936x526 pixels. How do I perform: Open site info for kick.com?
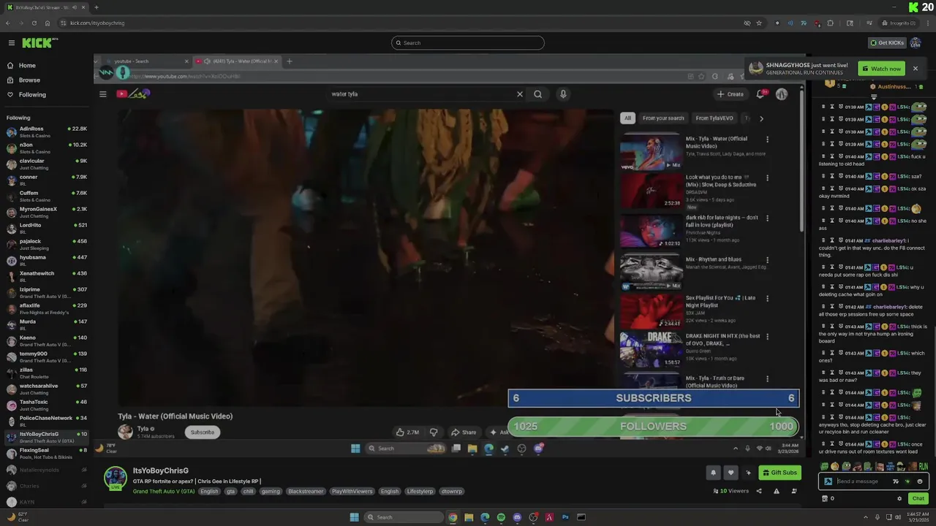[63, 23]
